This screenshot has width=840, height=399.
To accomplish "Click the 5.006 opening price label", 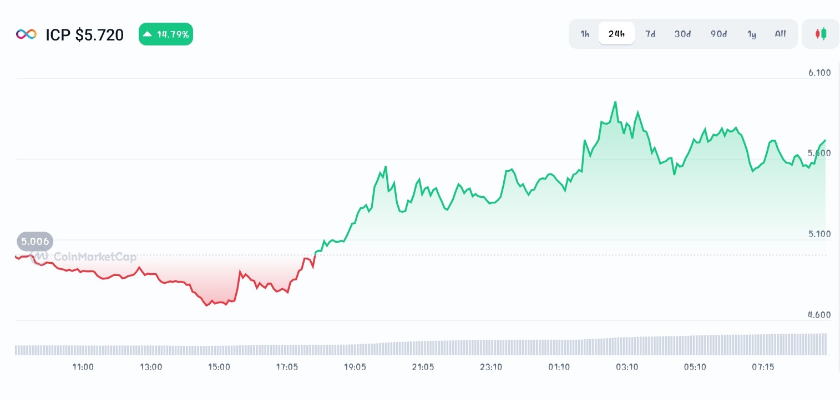I will point(35,242).
